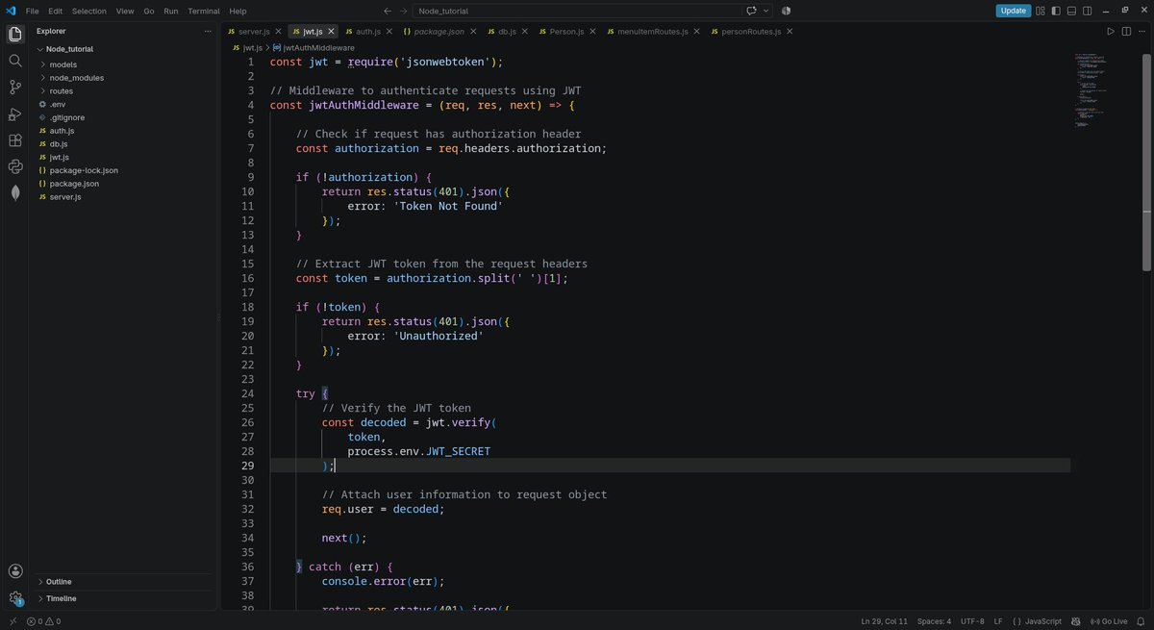Open the View menu
Viewport: 1154px width, 630px height.
[x=125, y=11]
